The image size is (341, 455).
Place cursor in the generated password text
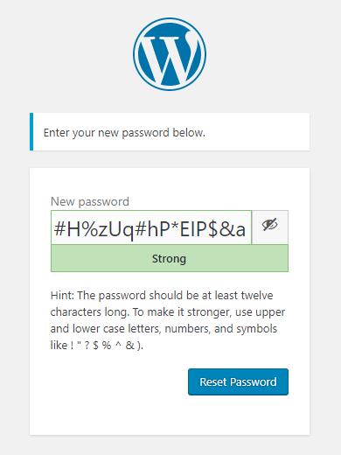tap(150, 229)
